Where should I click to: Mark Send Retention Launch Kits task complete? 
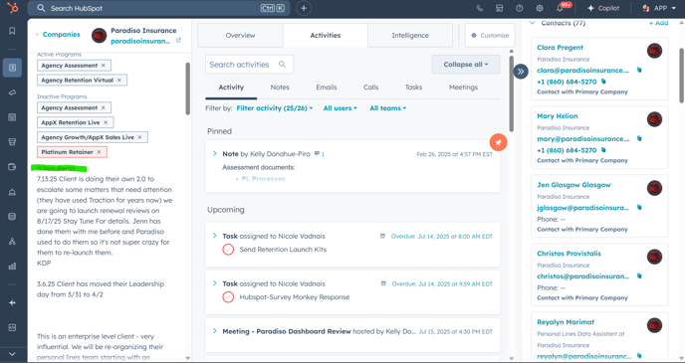point(228,250)
